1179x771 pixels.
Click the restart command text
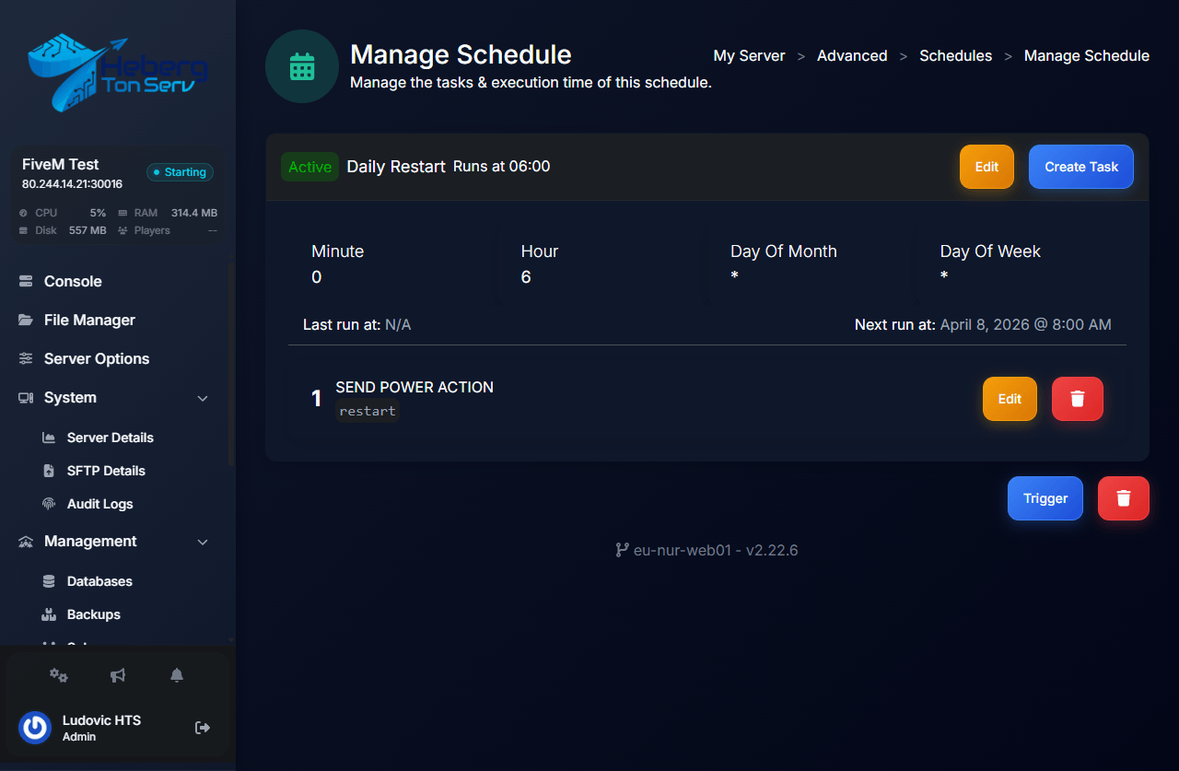(368, 412)
